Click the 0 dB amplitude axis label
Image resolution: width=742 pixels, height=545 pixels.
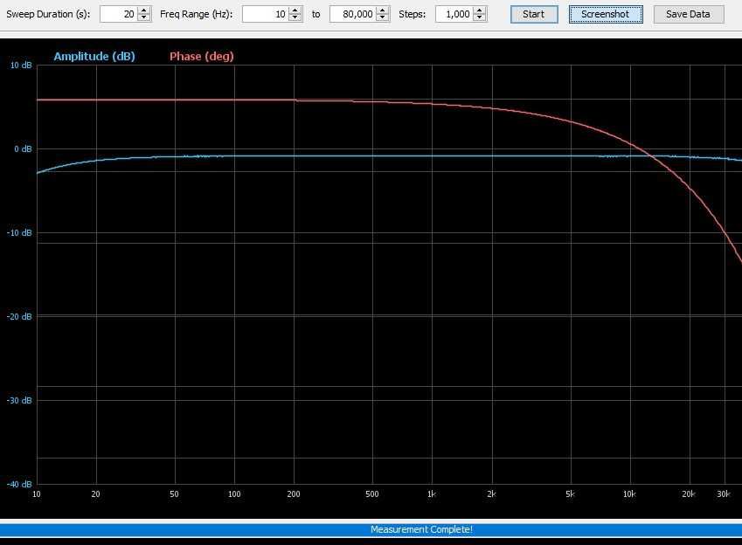(22, 149)
